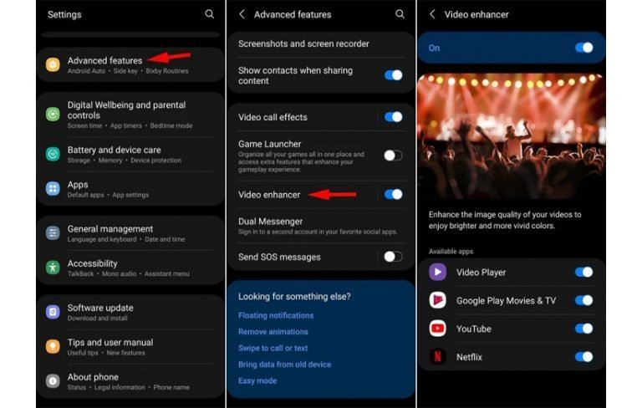The image size is (642, 408).
Task: Tap the search icon in Settings header
Action: pos(209,14)
